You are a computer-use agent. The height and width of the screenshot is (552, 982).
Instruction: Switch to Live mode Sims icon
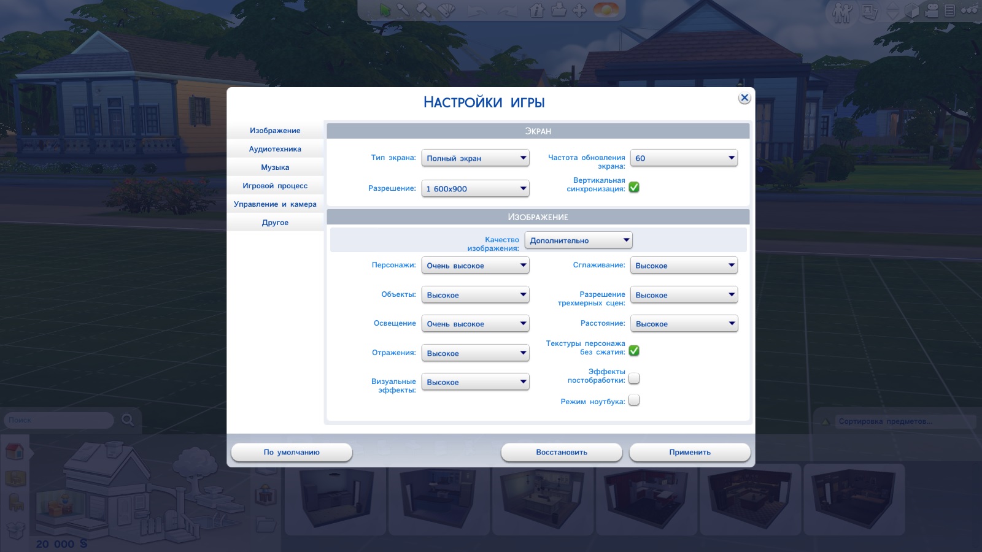coord(842,12)
